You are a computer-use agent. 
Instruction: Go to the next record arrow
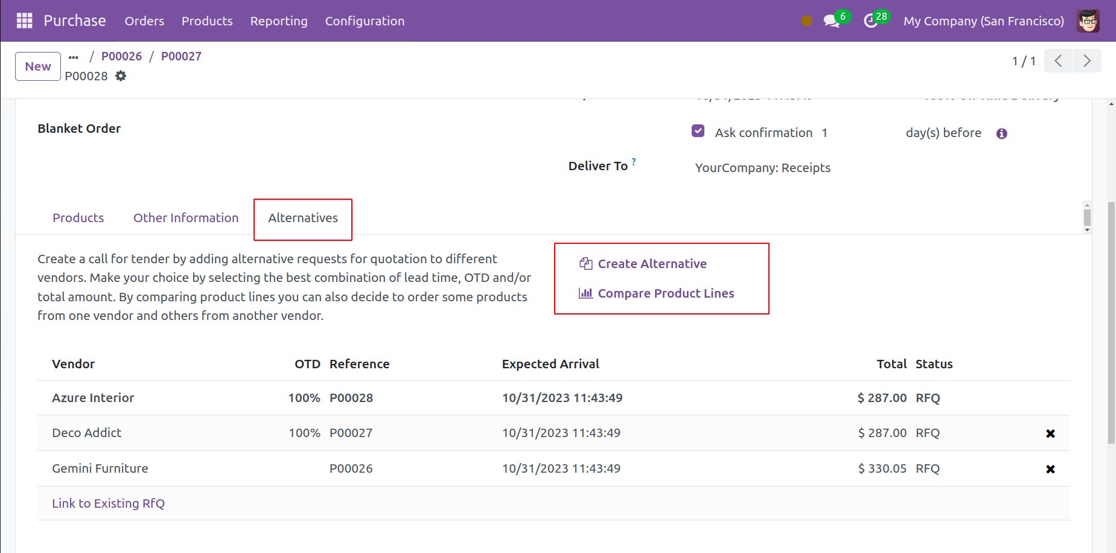coord(1087,61)
